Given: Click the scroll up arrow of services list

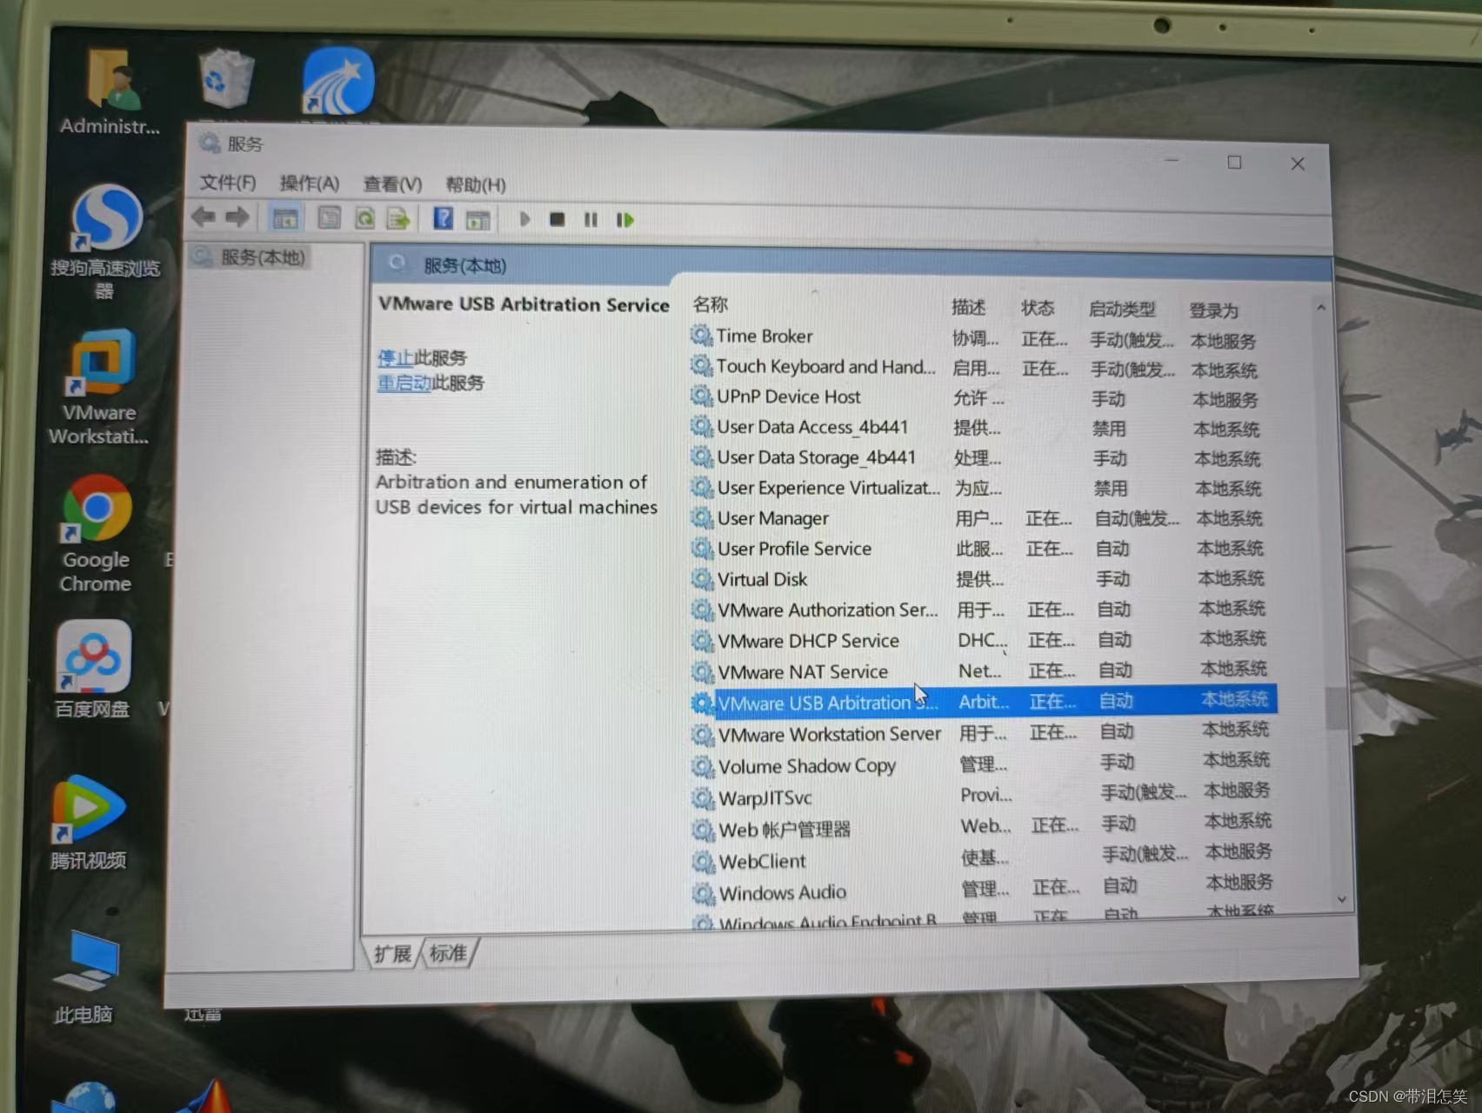Looking at the screenshot, I should click(x=1321, y=307).
